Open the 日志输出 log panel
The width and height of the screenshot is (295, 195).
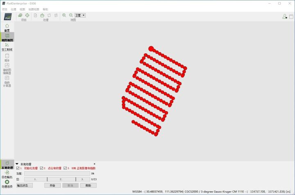(7, 175)
